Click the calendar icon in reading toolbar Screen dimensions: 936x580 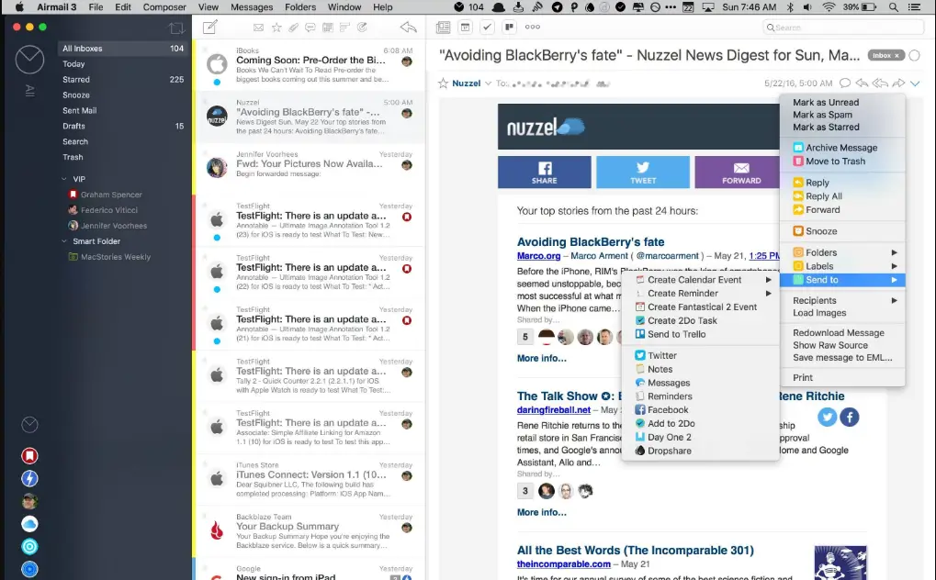465,27
